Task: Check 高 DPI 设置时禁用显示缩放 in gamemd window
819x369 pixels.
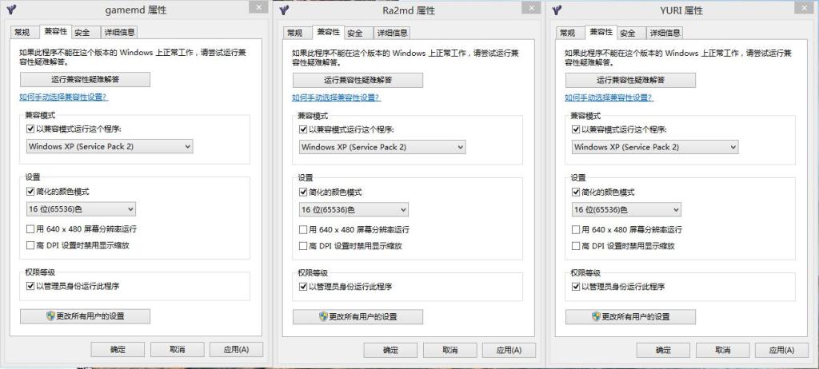Action: [30, 244]
